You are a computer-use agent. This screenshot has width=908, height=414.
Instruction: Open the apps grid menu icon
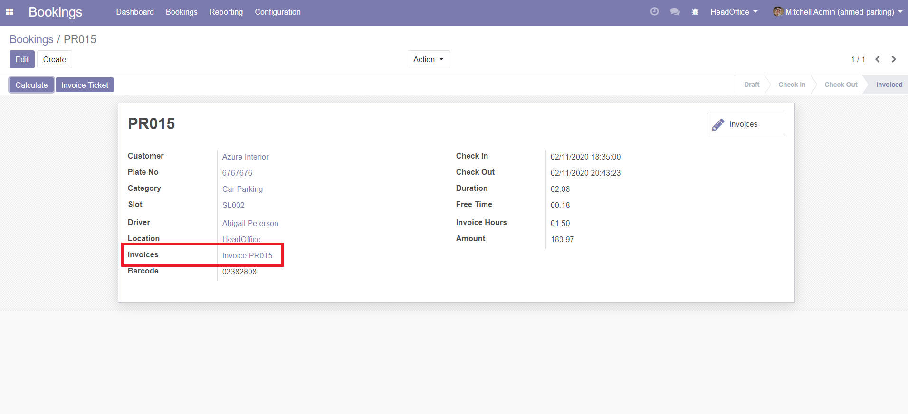(x=10, y=12)
